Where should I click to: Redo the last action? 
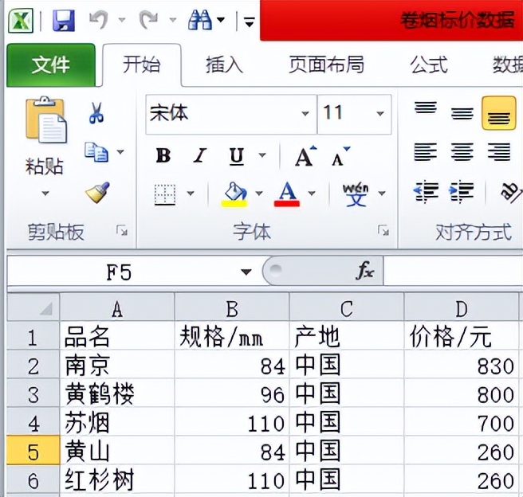[x=149, y=21]
